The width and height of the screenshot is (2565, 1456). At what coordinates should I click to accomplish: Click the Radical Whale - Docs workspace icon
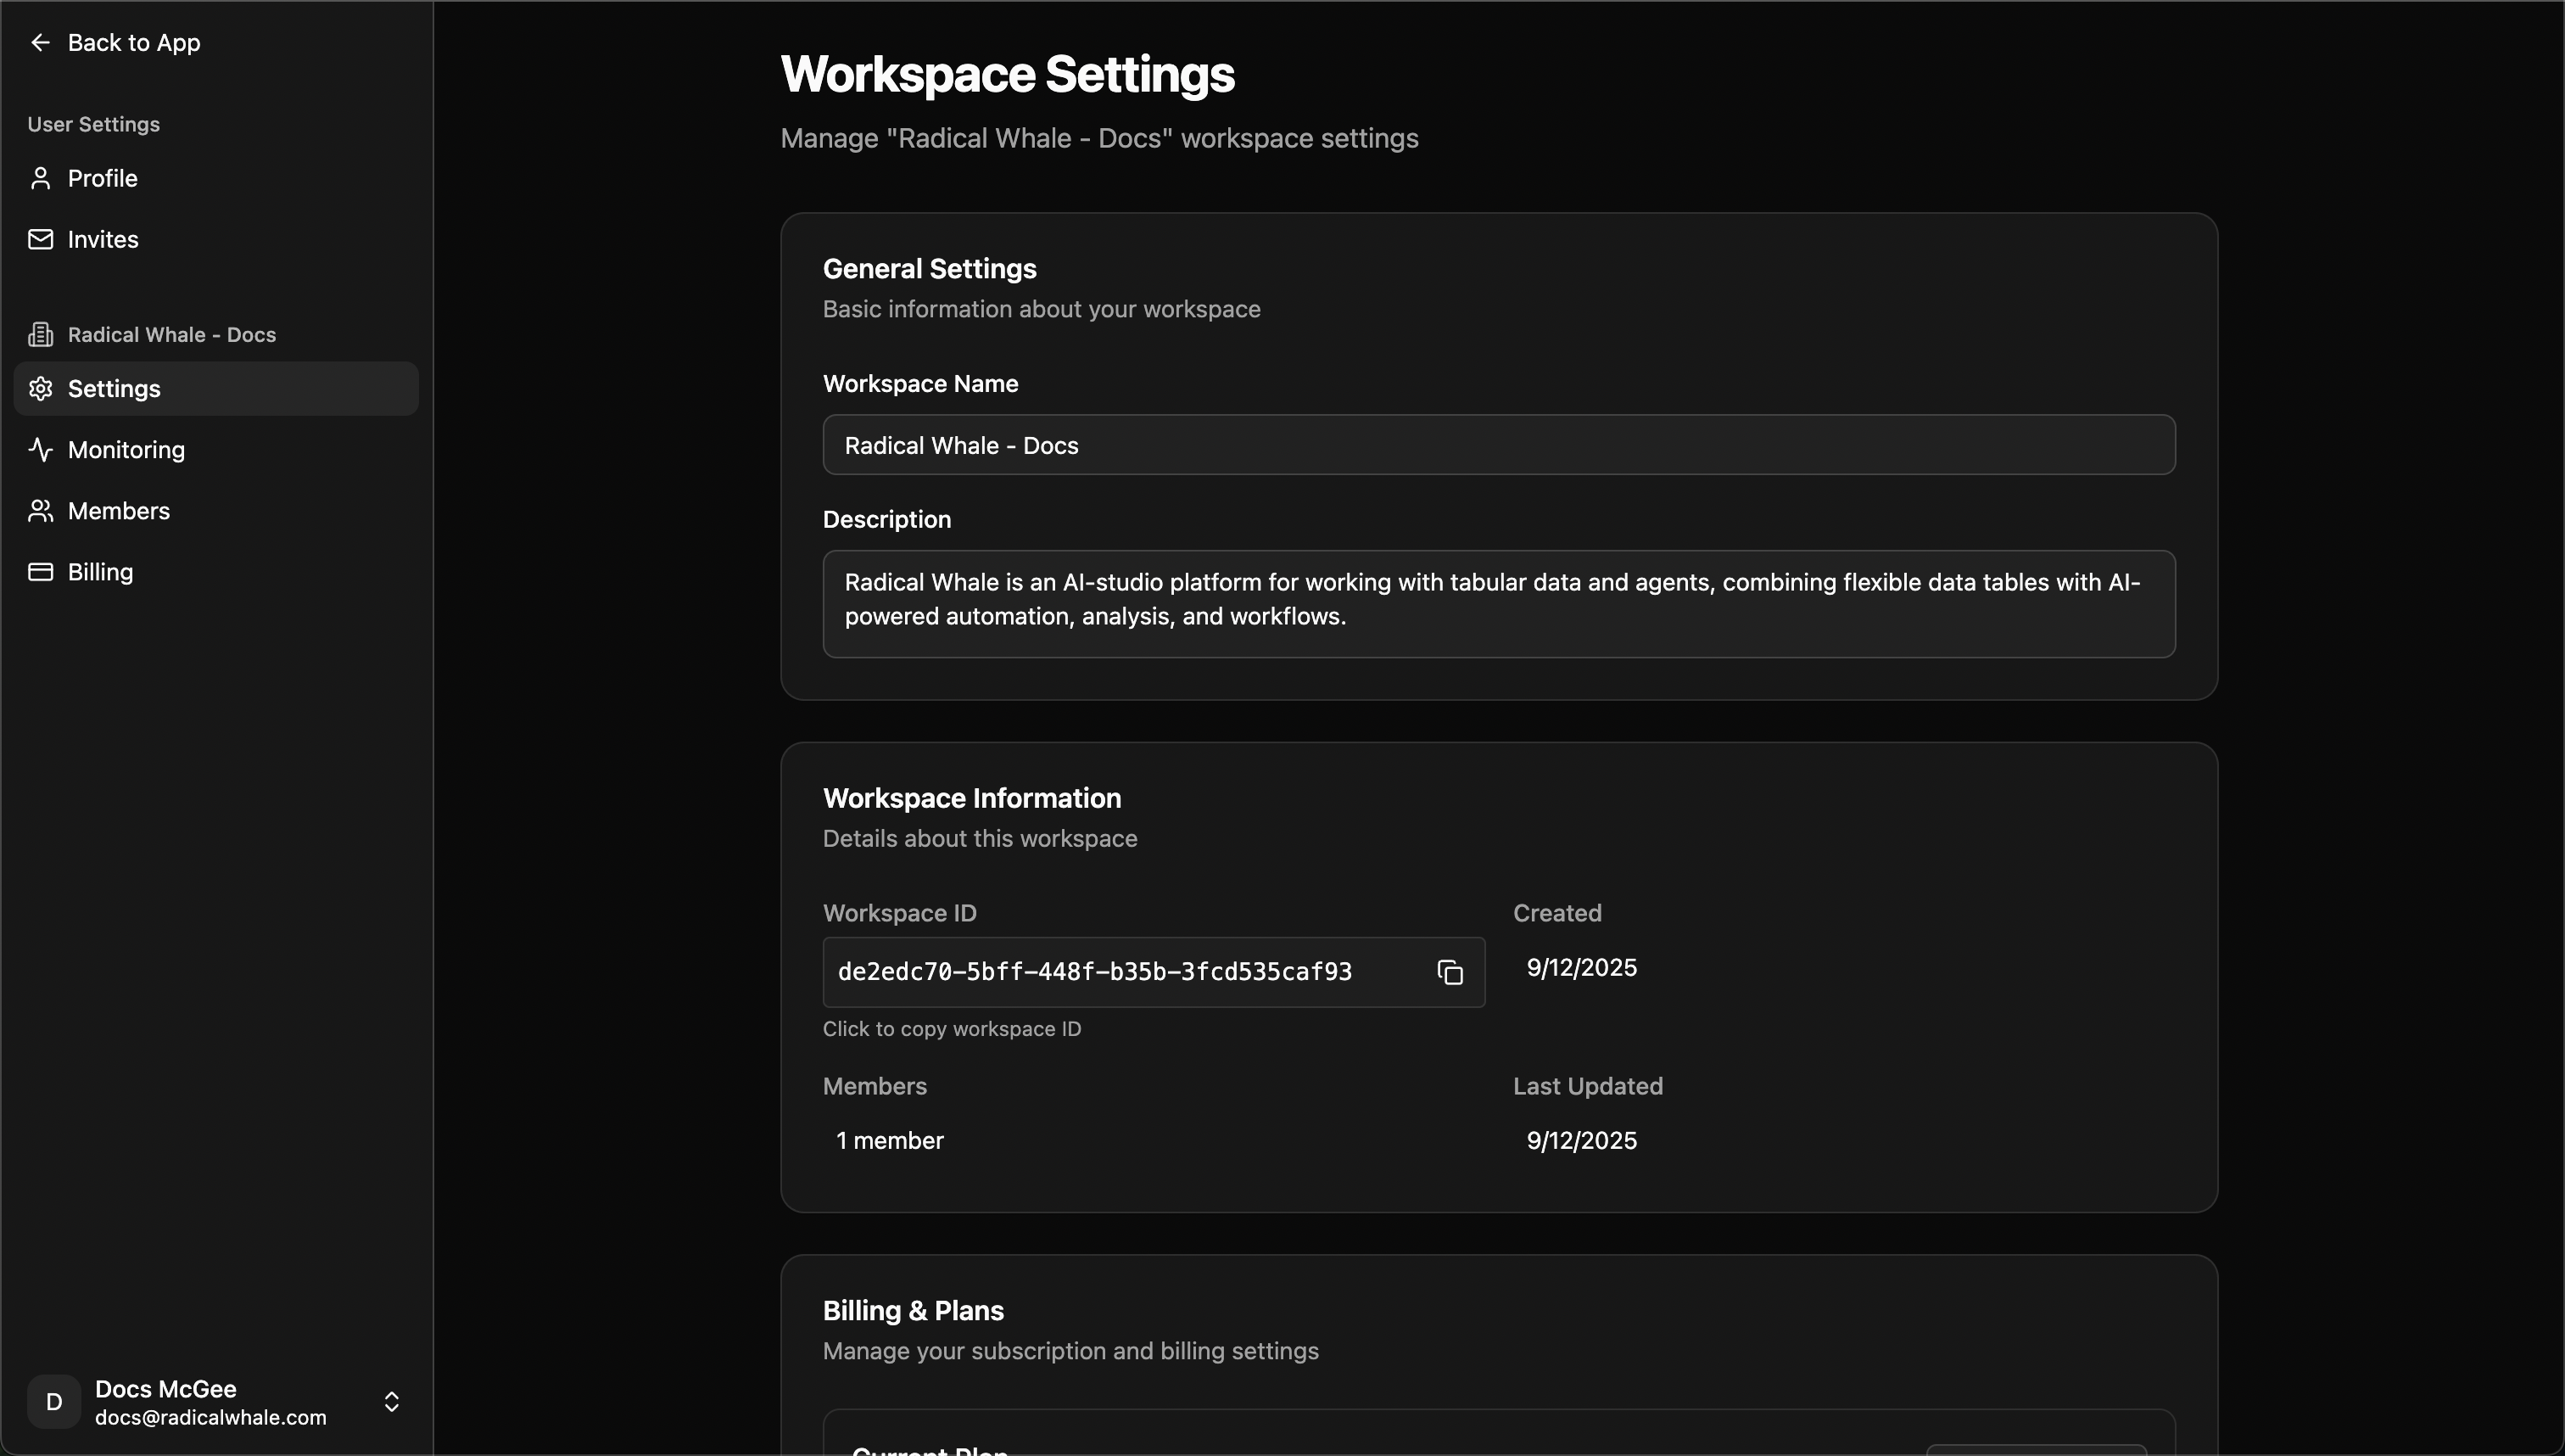pyautogui.click(x=42, y=334)
